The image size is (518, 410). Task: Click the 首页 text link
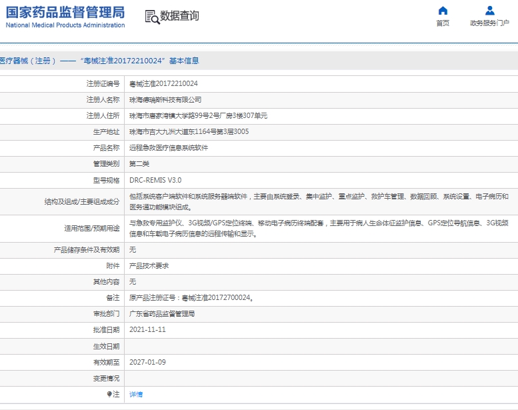pos(443,23)
